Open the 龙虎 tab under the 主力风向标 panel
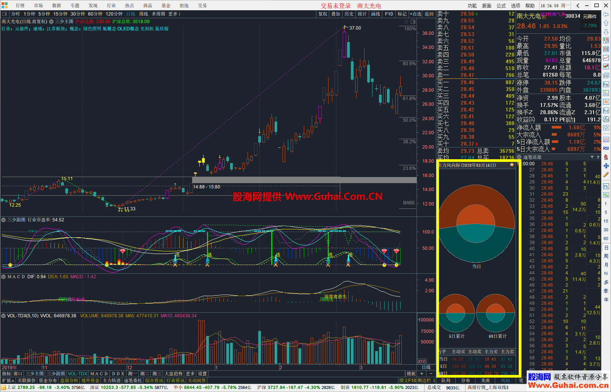This screenshot has height=392, width=611. pos(485,381)
